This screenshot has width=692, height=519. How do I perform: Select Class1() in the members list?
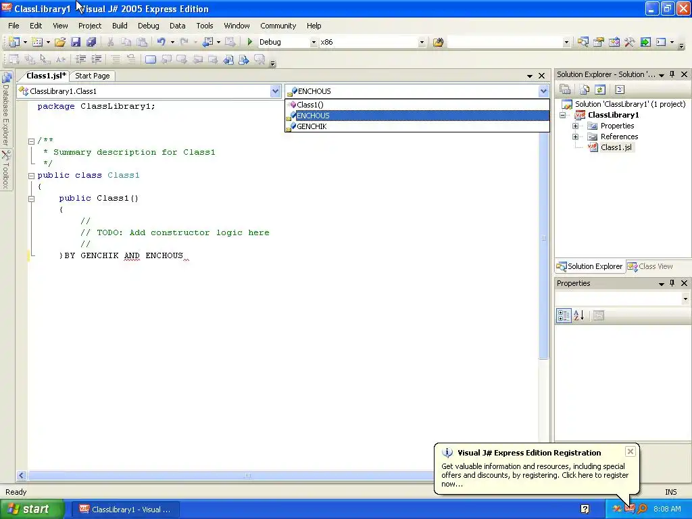pyautogui.click(x=417, y=105)
